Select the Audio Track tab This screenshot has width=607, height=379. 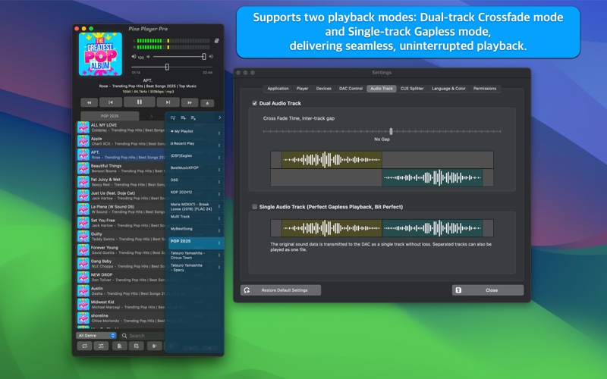tap(382, 89)
